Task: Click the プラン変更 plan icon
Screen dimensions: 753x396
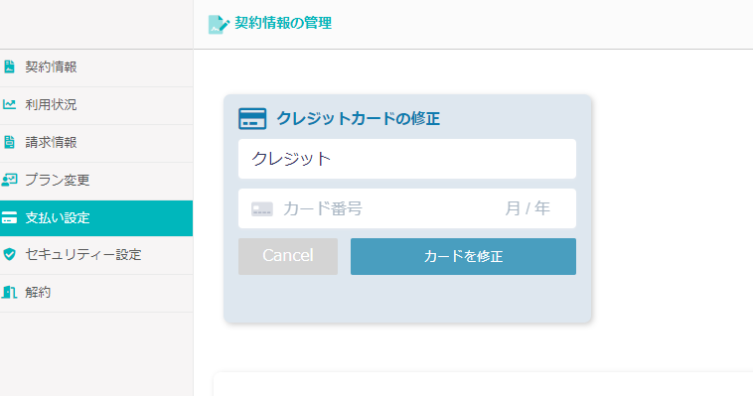Action: pos(9,180)
